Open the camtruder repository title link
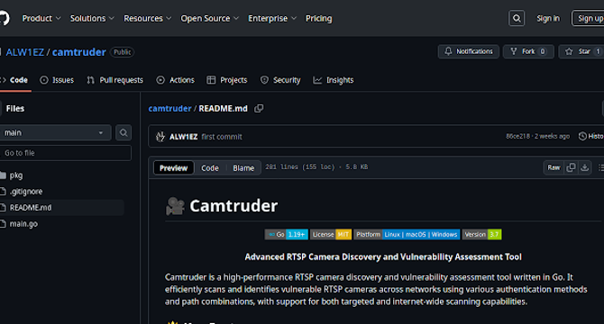This screenshot has width=604, height=324. tap(79, 52)
